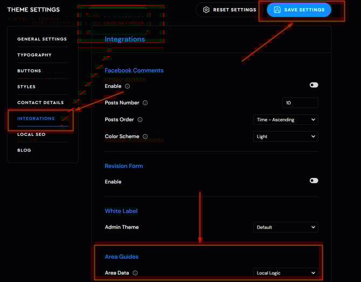
Task: Open the Color Scheme dropdown
Action: pyautogui.click(x=285, y=136)
